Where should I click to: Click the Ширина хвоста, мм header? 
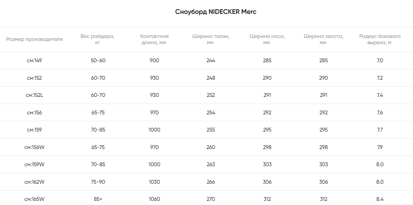(x=323, y=39)
